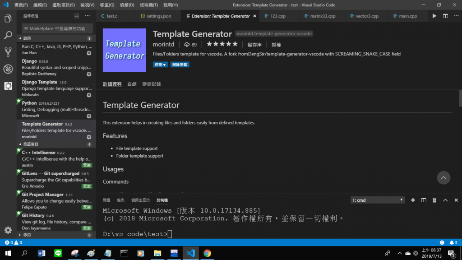Open the Edit menu
The image size is (462, 260).
tap(40, 5)
